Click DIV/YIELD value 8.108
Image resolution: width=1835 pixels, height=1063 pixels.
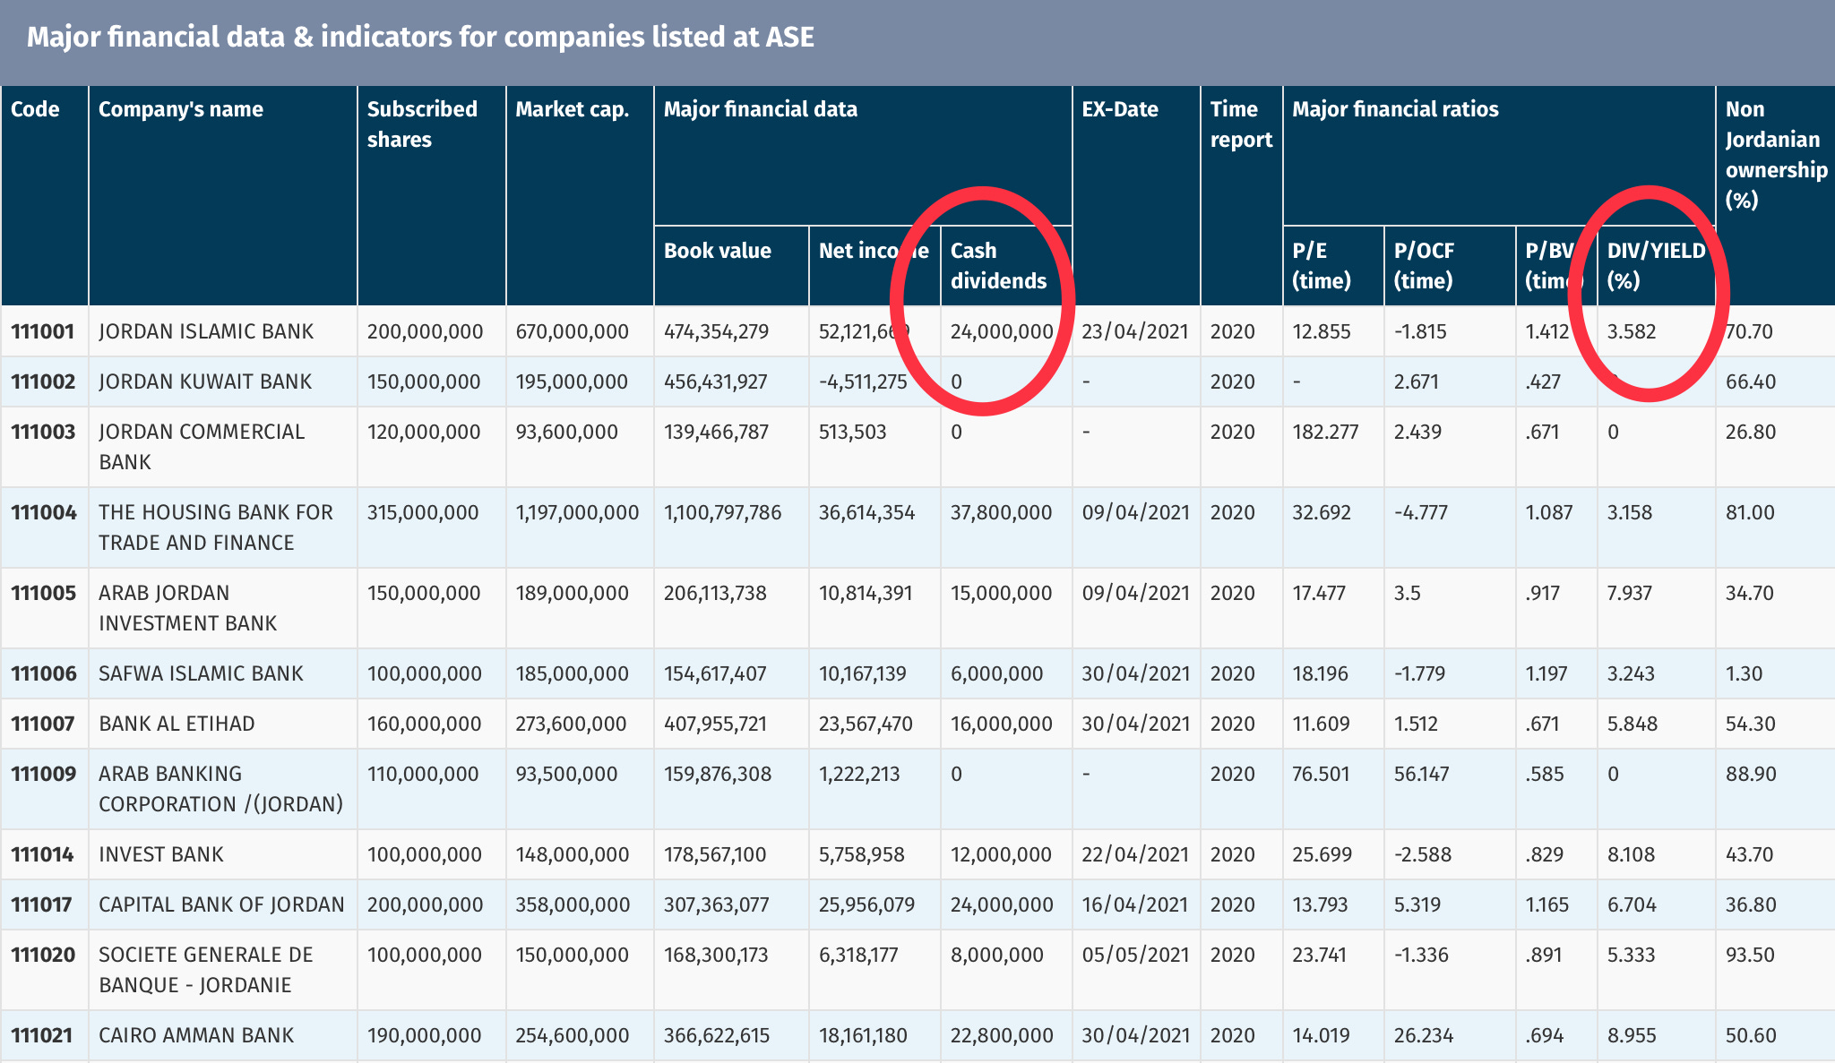pyautogui.click(x=1631, y=854)
